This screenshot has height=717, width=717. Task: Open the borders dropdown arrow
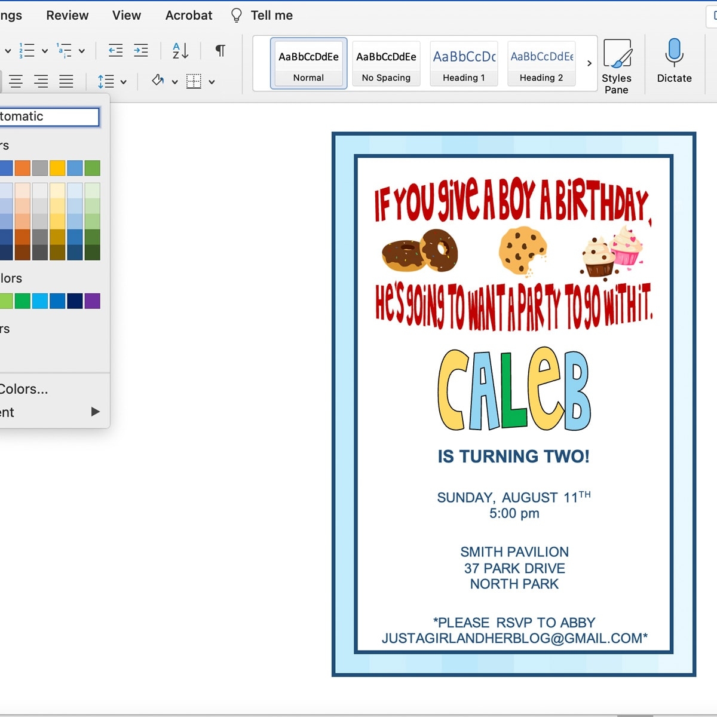tap(212, 81)
